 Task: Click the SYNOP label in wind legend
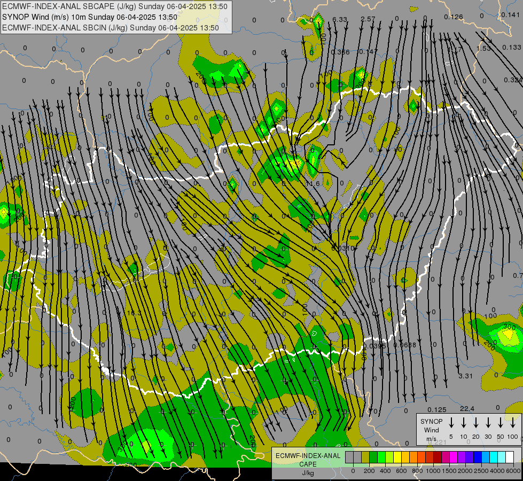[431, 421]
